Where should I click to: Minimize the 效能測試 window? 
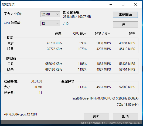(x=111, y=4)
